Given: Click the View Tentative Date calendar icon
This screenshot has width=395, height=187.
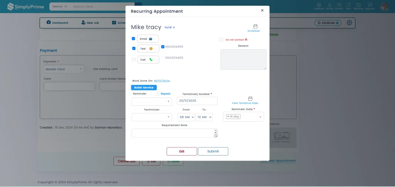Looking at the screenshot, I should [x=250, y=99].
